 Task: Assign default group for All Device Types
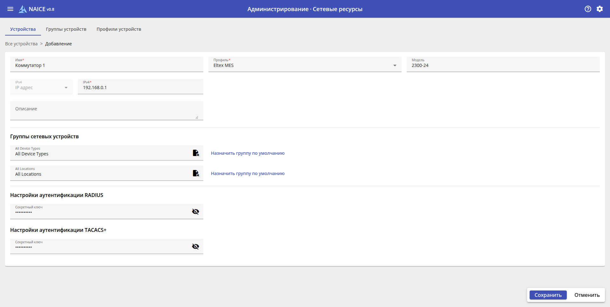tap(248, 153)
